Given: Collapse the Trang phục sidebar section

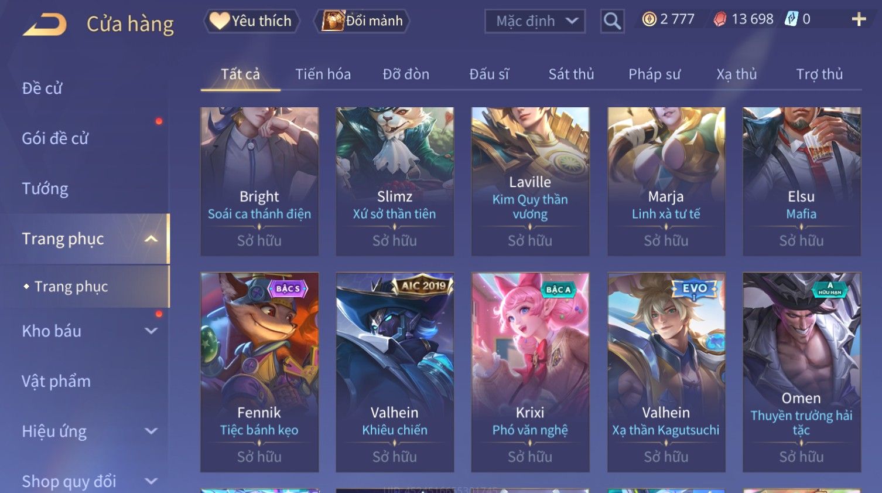Looking at the screenshot, I should tap(151, 239).
